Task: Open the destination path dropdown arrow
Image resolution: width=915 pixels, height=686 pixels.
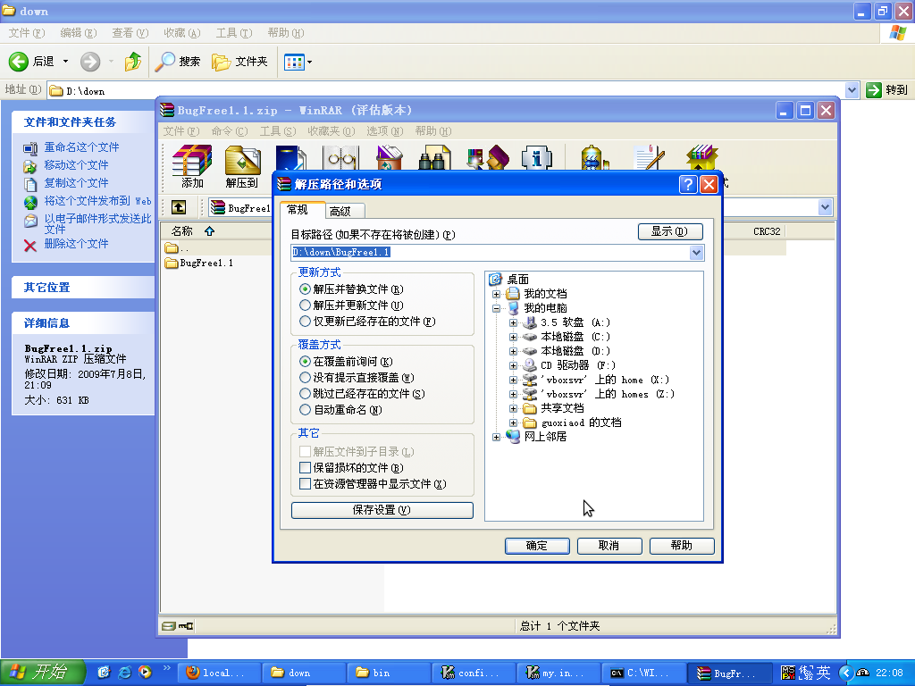Action: 696,253
